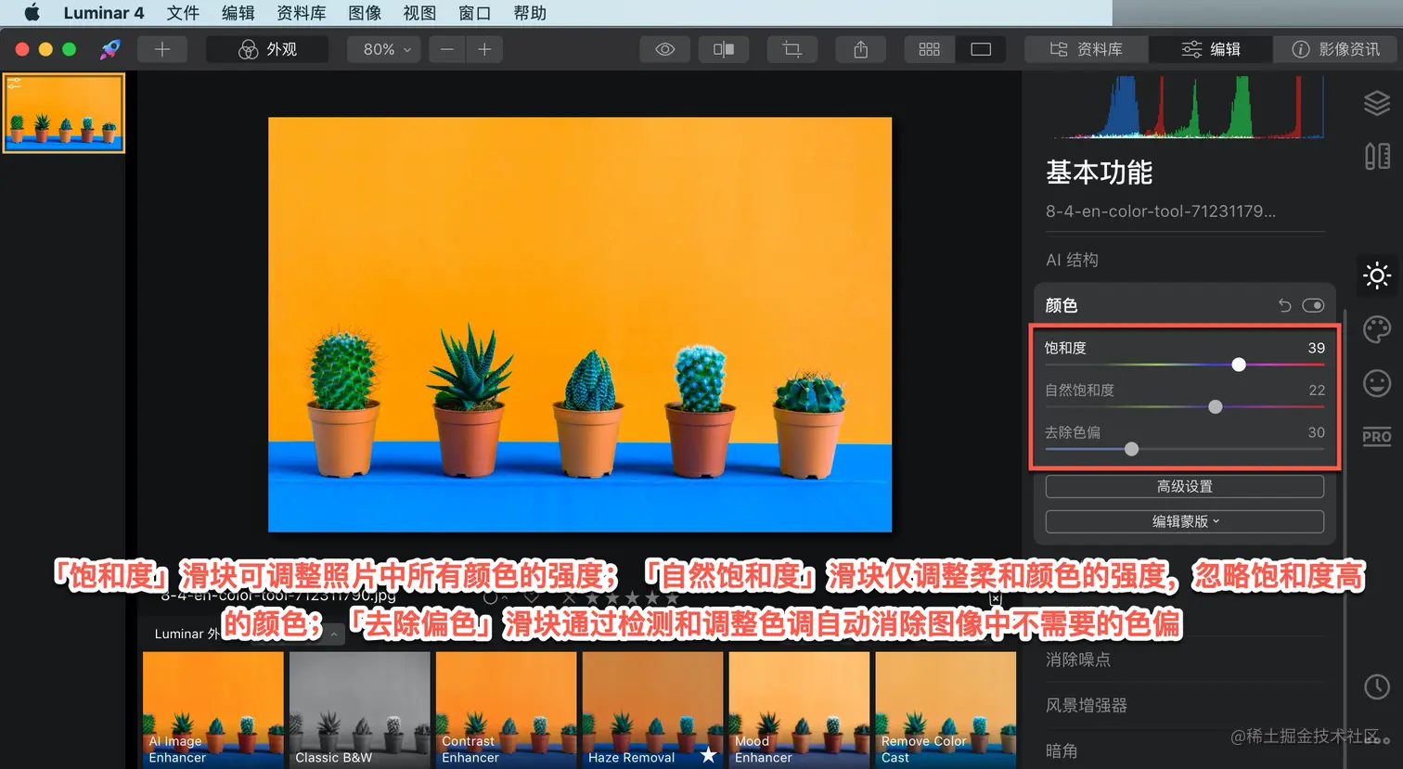Click the 外观 looks button
The height and width of the screenshot is (769, 1403).
(267, 49)
